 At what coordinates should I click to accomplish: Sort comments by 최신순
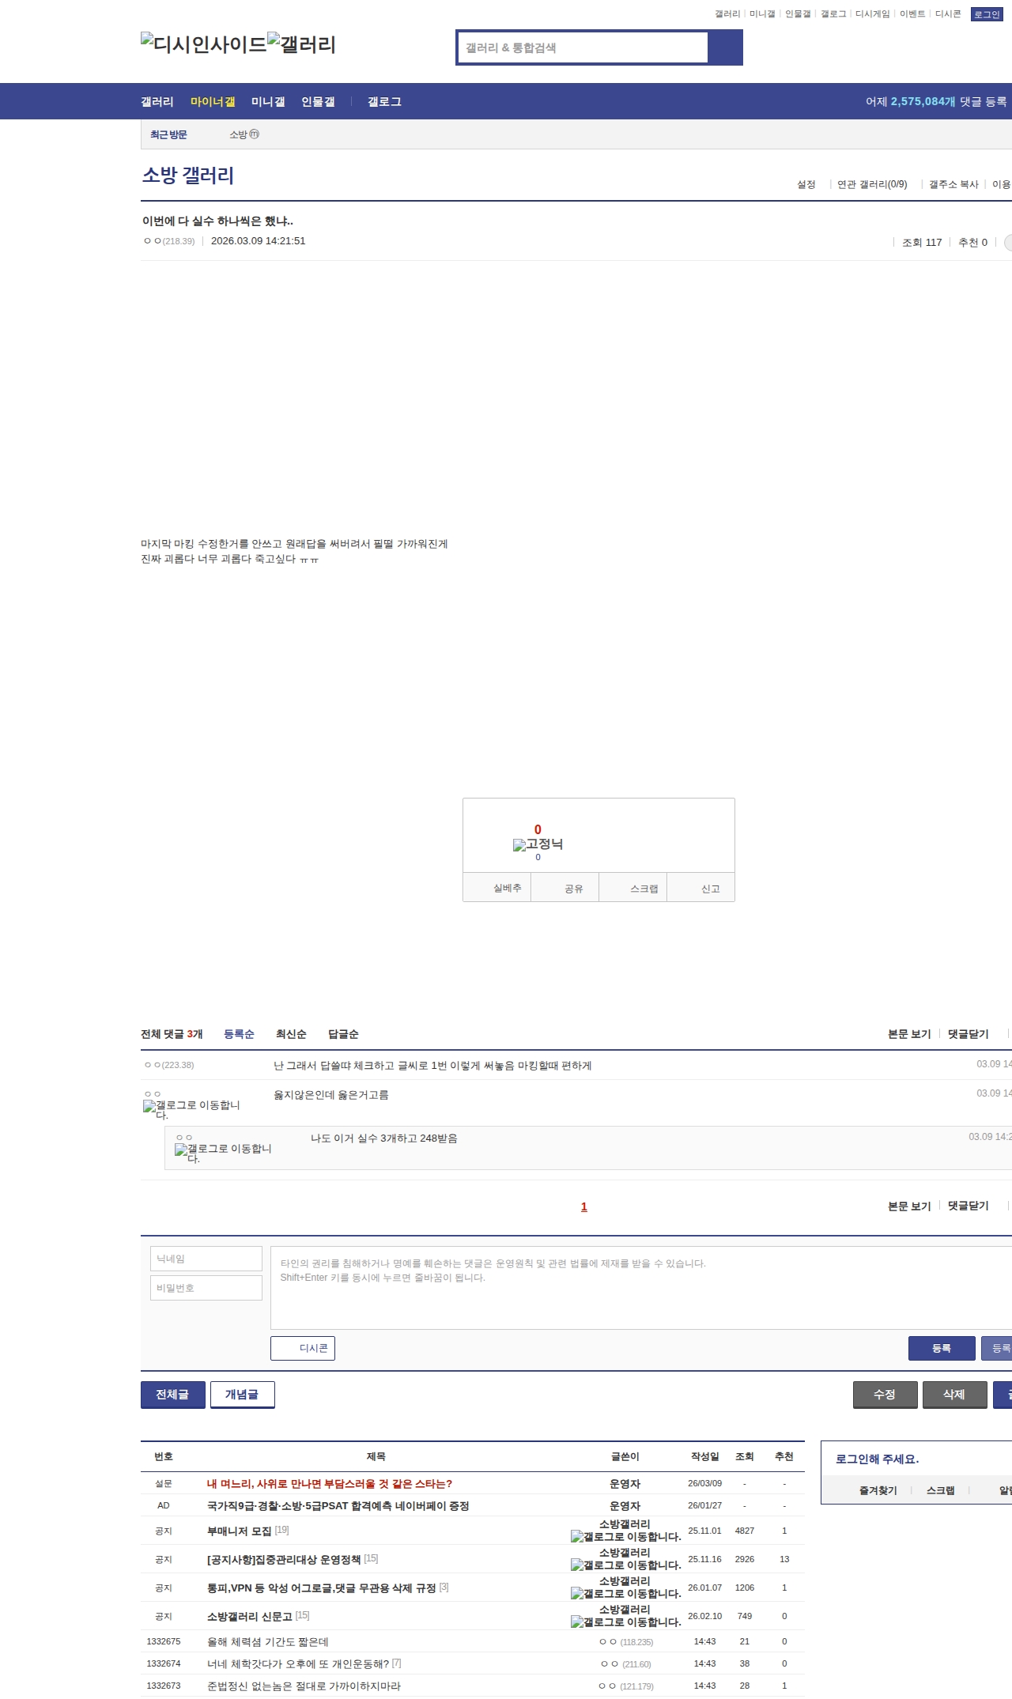point(291,1034)
